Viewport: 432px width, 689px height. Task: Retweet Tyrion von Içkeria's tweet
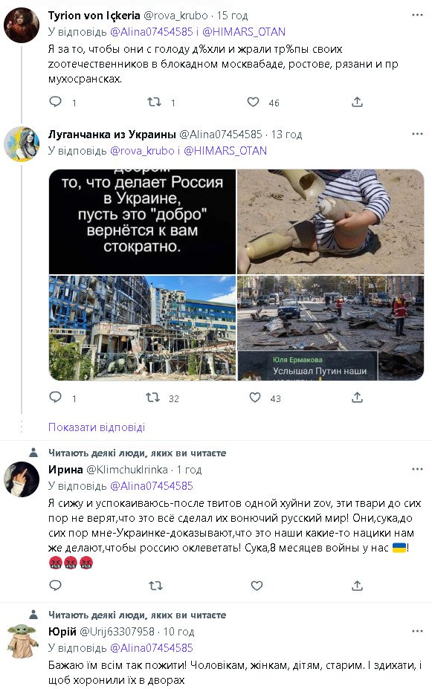pos(154,102)
